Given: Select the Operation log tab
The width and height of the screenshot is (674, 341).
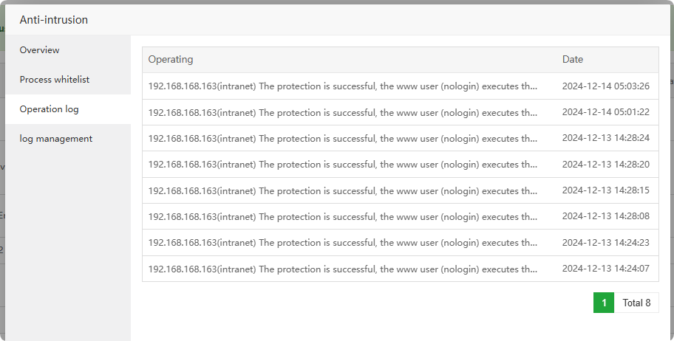Looking at the screenshot, I should point(50,109).
